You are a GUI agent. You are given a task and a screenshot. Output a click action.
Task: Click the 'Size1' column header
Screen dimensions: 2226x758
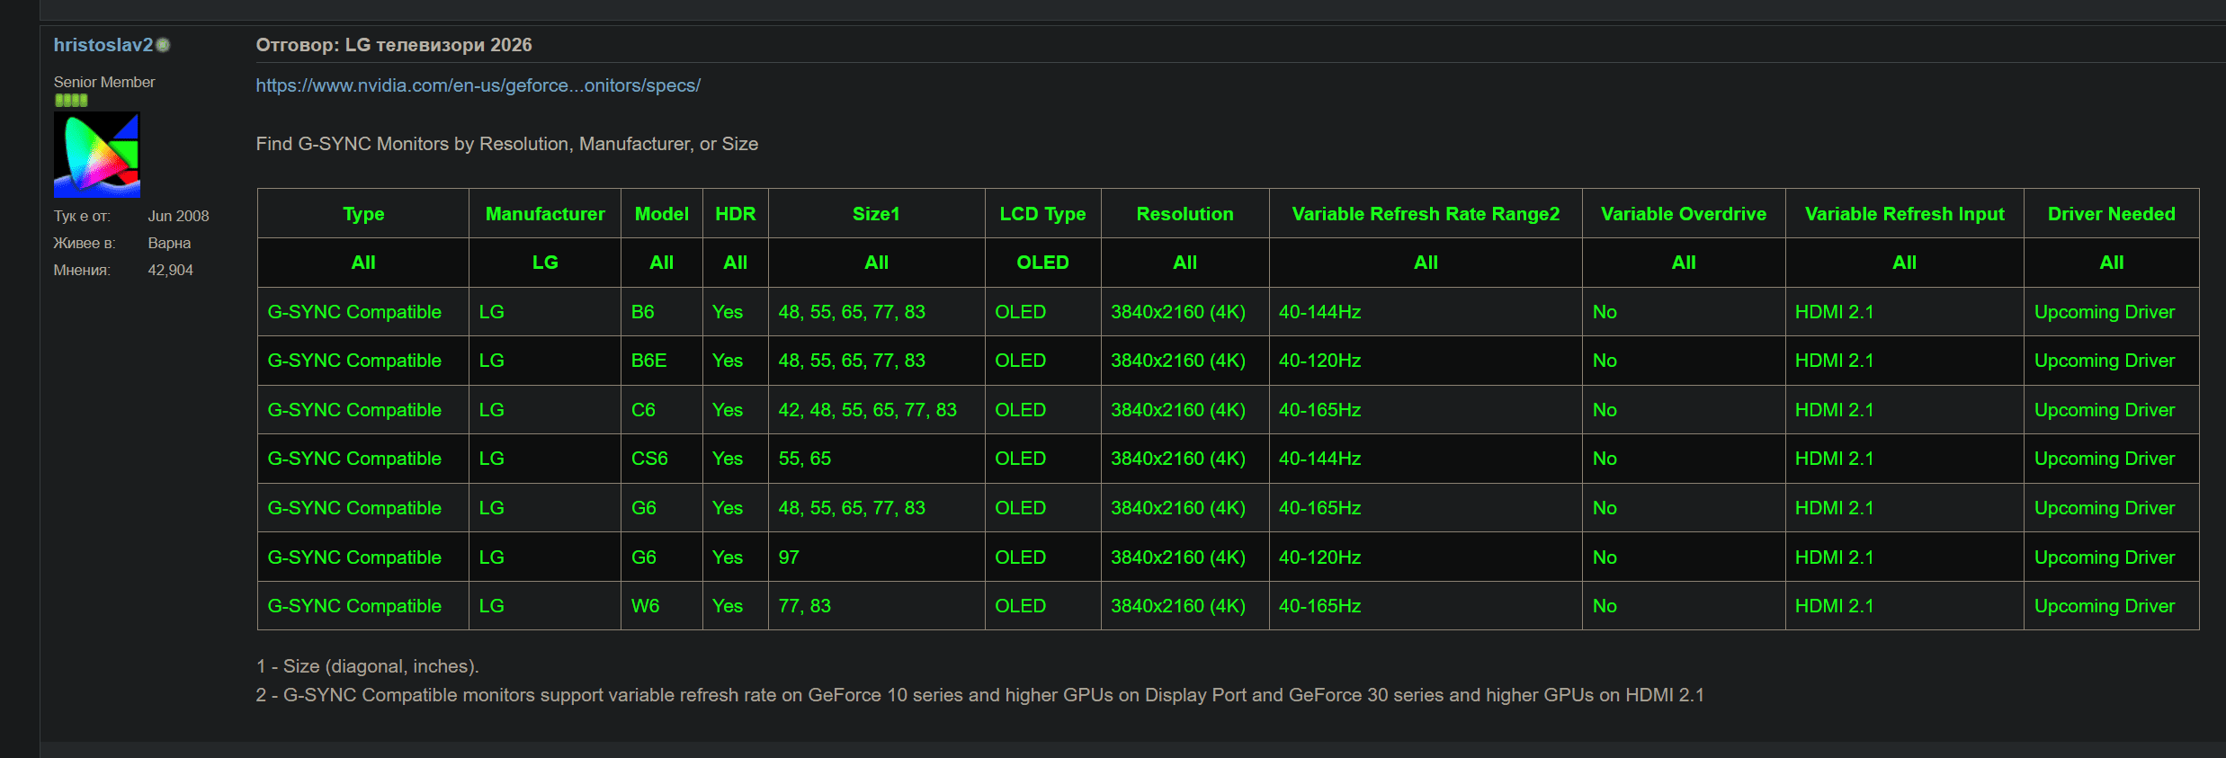click(x=877, y=214)
